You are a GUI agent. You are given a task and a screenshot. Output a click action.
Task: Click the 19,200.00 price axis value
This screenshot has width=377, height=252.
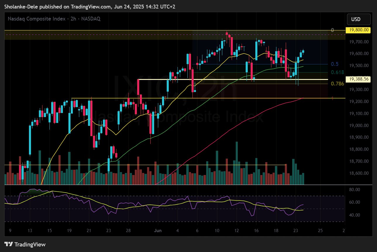point(358,102)
